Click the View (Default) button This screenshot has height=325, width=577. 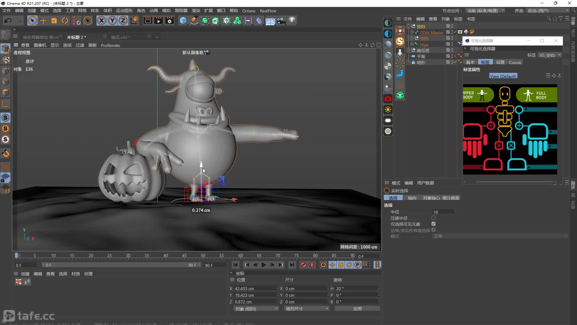503,76
